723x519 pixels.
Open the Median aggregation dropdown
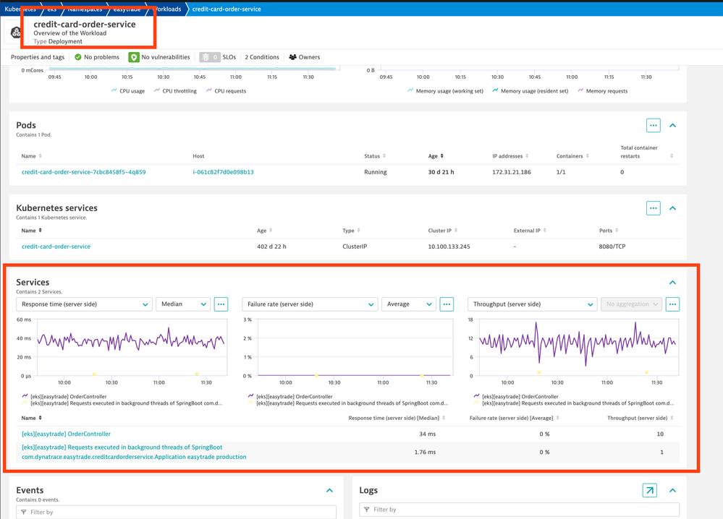[182, 304]
